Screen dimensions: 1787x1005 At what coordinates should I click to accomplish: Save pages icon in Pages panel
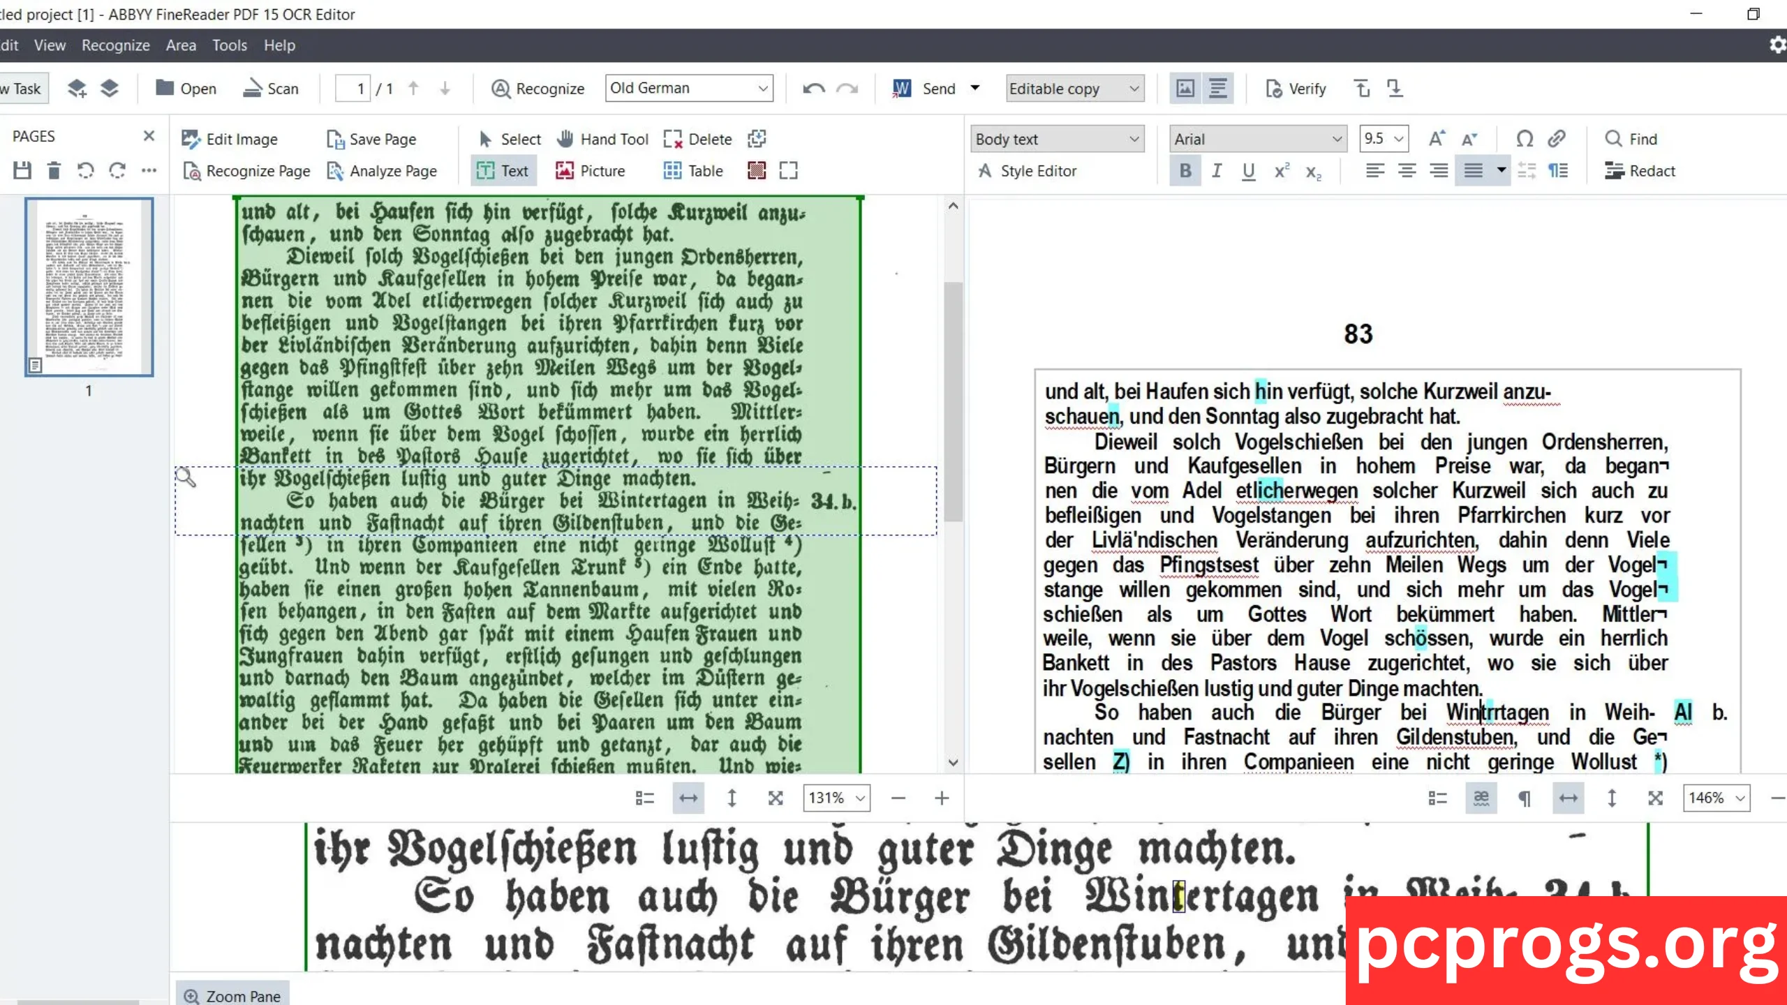pyautogui.click(x=22, y=170)
